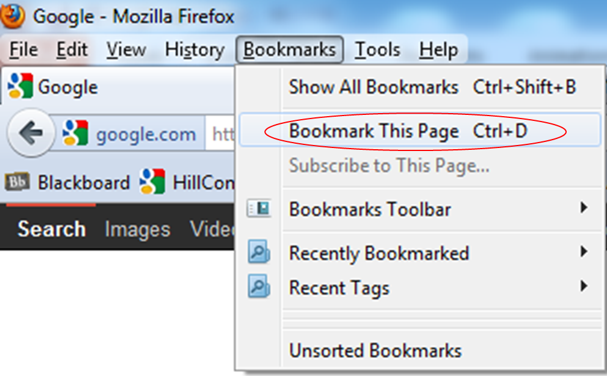The image size is (607, 376).
Task: Click the URL address field
Action: click(220, 134)
